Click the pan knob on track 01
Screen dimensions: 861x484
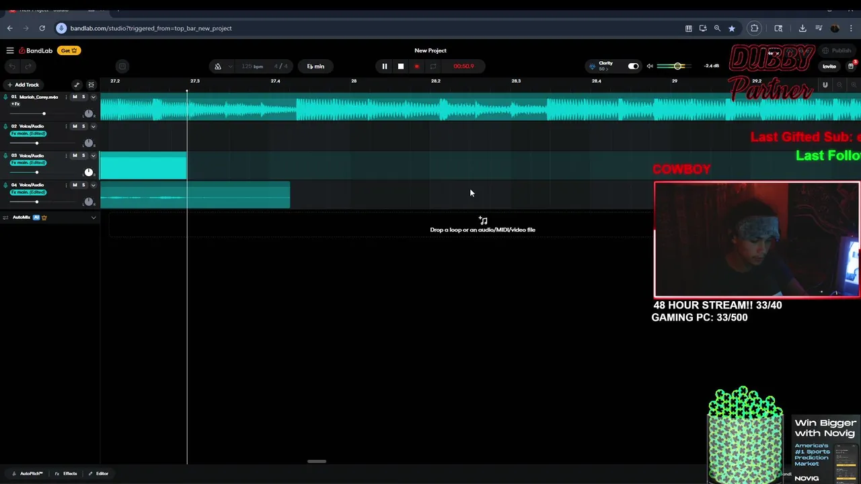88,114
